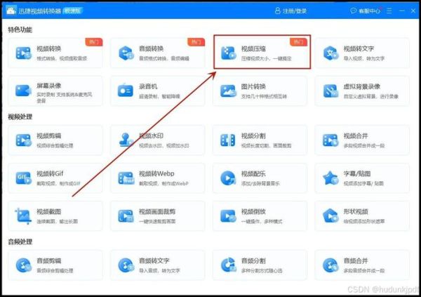This screenshot has height=297, width=421.
Task: Open the 视频转文字 video-to-text icon
Action: tap(330, 53)
